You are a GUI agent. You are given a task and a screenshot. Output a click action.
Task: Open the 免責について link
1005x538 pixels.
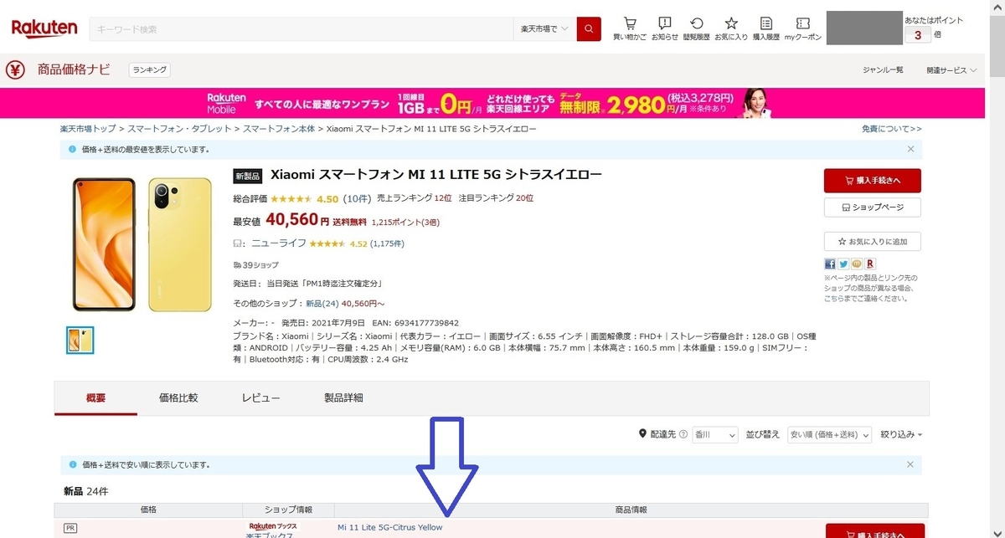(x=892, y=129)
